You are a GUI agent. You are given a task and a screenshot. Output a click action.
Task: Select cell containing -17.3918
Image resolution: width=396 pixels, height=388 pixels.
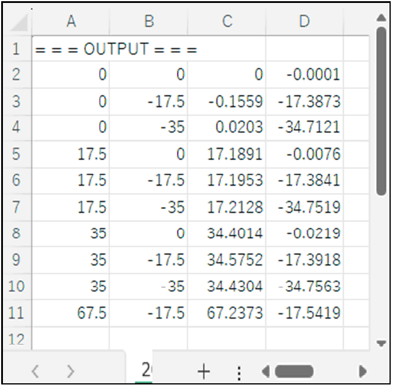(x=305, y=260)
